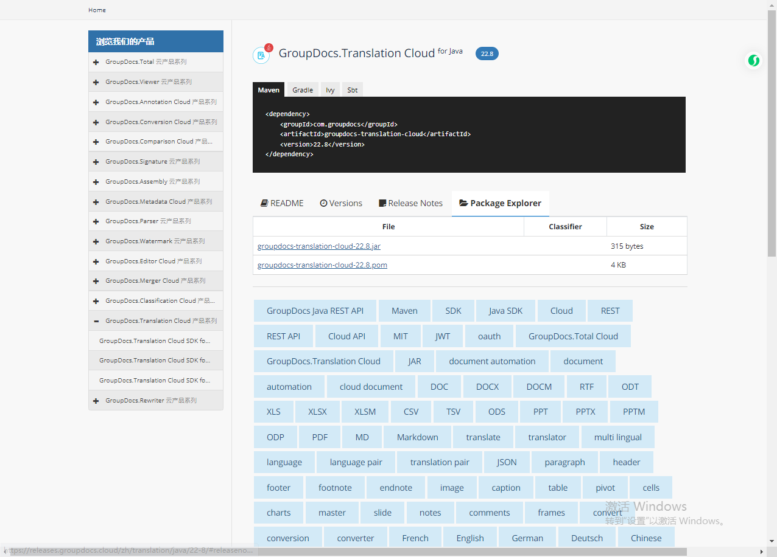Open the Release Notes tab
Viewport: 777px width, 557px height.
(411, 203)
